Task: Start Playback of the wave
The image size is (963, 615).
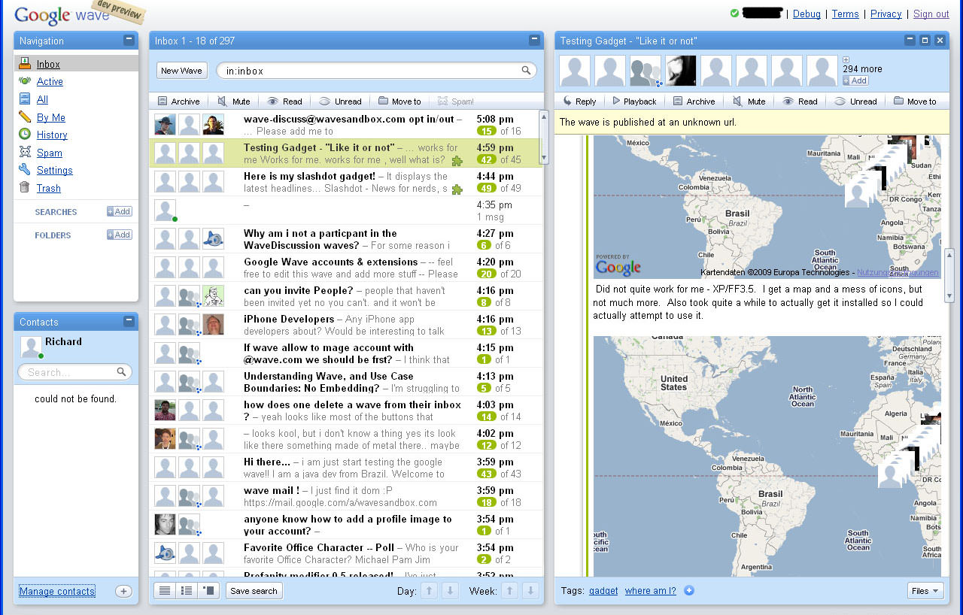Action: pos(634,101)
